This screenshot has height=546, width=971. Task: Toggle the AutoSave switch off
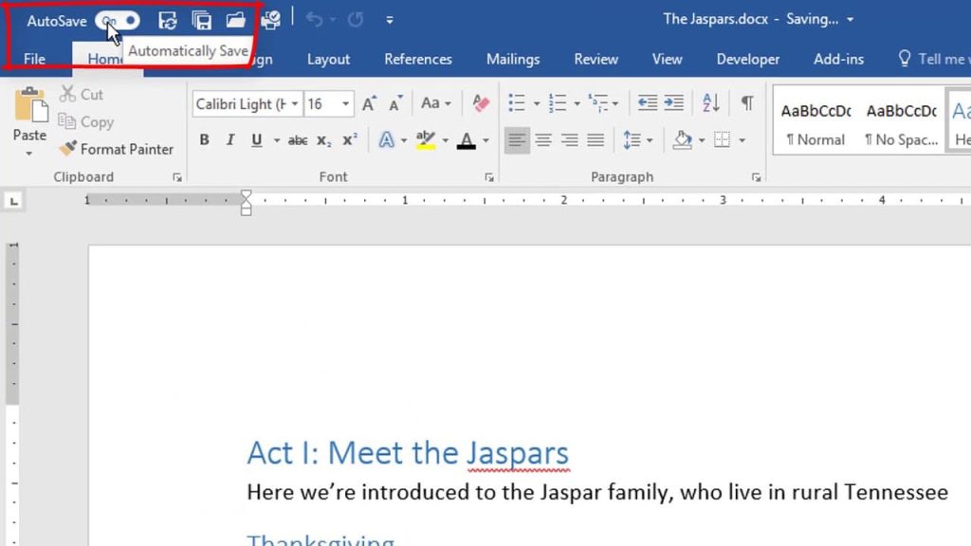[x=118, y=21]
